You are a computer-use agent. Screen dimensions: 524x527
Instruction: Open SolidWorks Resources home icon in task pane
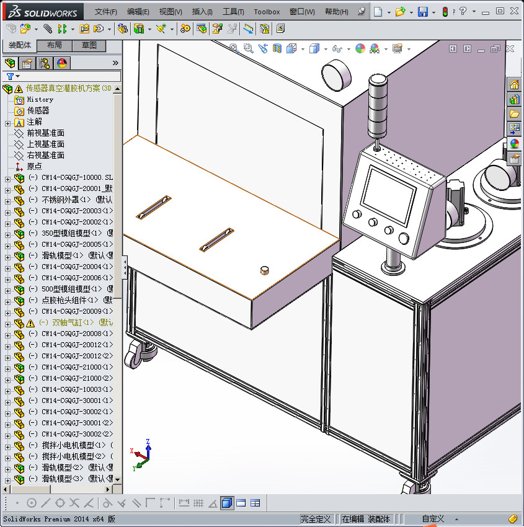point(514,84)
